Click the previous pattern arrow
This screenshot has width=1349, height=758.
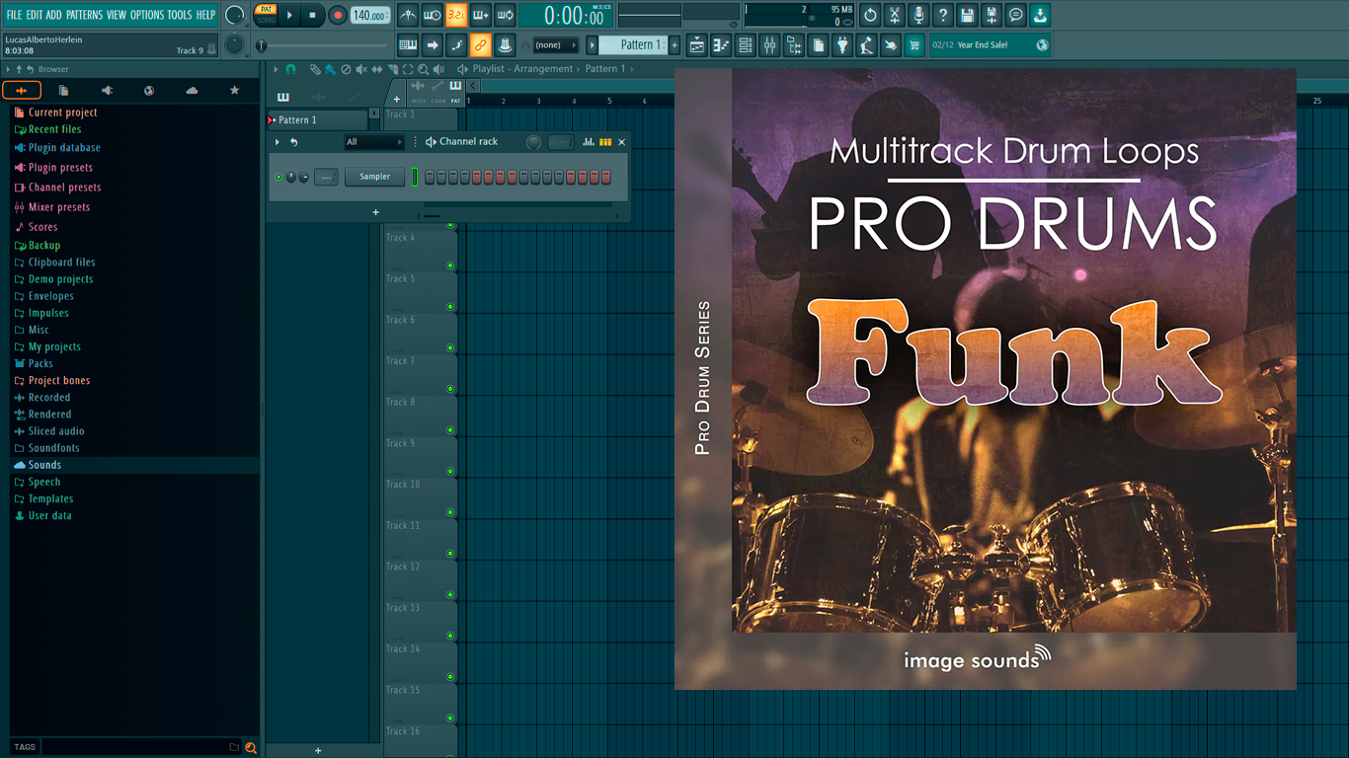pyautogui.click(x=593, y=44)
